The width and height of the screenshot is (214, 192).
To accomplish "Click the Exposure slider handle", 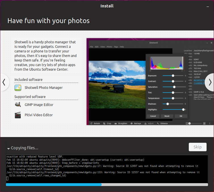I will point(173,76).
